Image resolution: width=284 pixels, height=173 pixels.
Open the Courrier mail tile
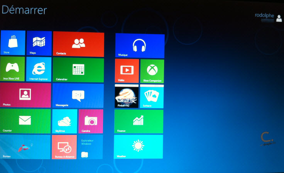click(x=25, y=121)
